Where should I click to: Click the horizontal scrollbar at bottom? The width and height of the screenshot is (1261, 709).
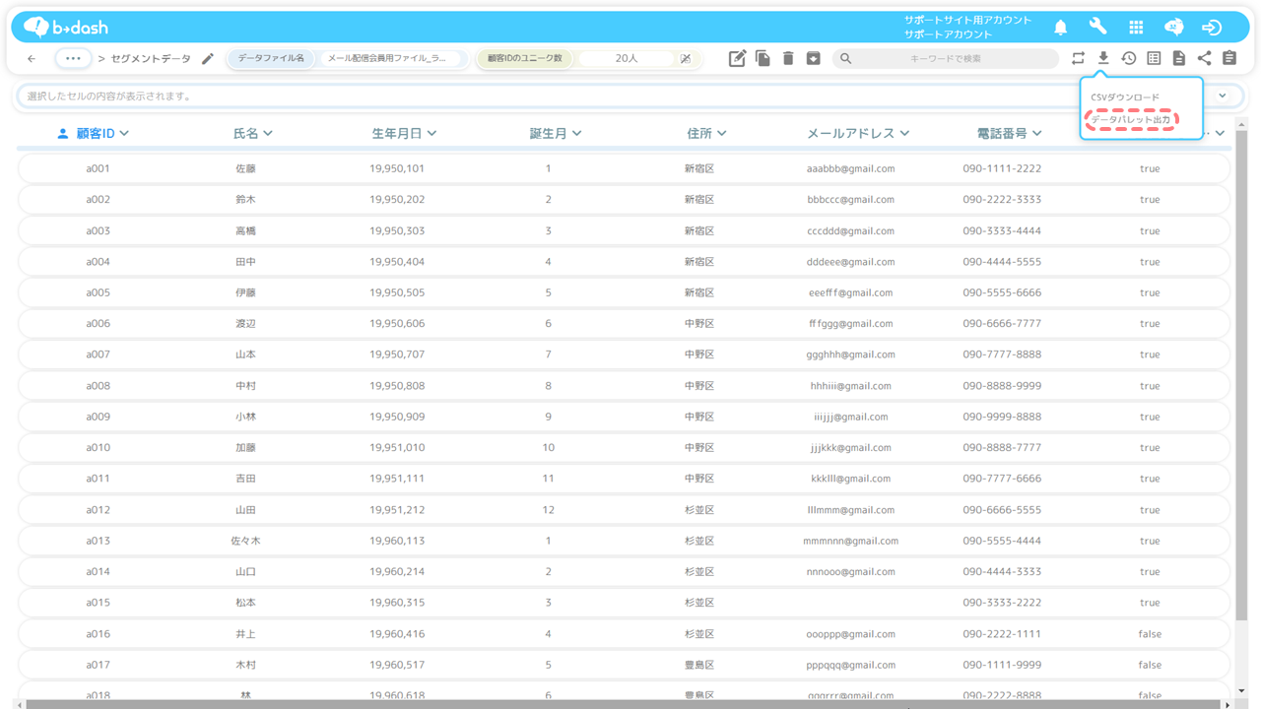pyautogui.click(x=624, y=704)
